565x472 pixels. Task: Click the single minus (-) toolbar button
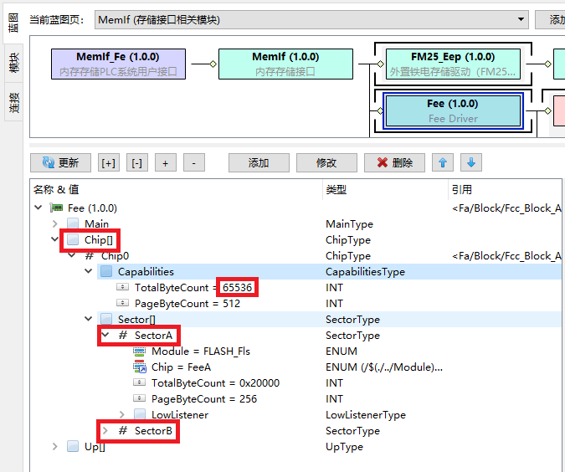point(193,163)
